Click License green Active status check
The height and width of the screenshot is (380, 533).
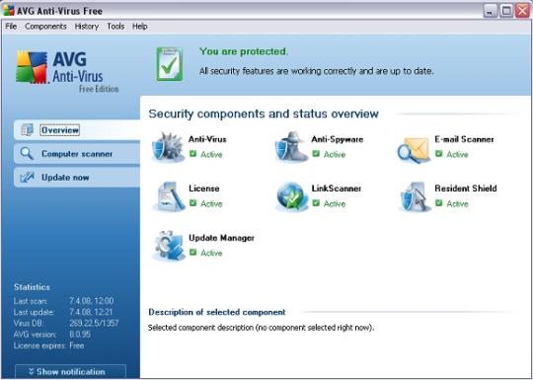tap(192, 203)
